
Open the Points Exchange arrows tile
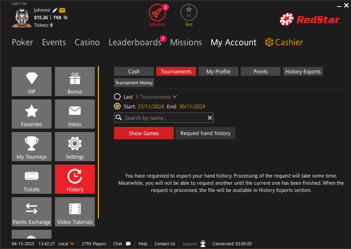32,211
